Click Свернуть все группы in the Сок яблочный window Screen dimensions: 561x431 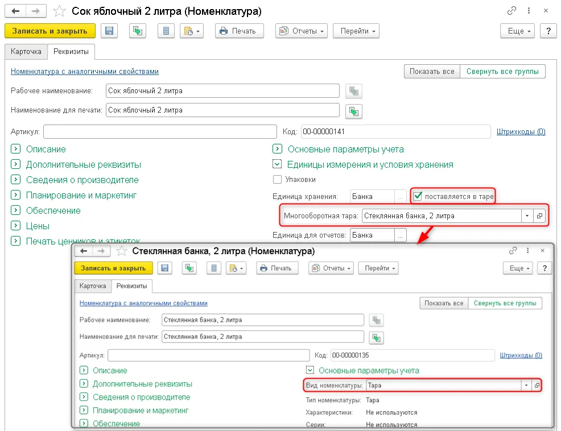click(x=502, y=71)
